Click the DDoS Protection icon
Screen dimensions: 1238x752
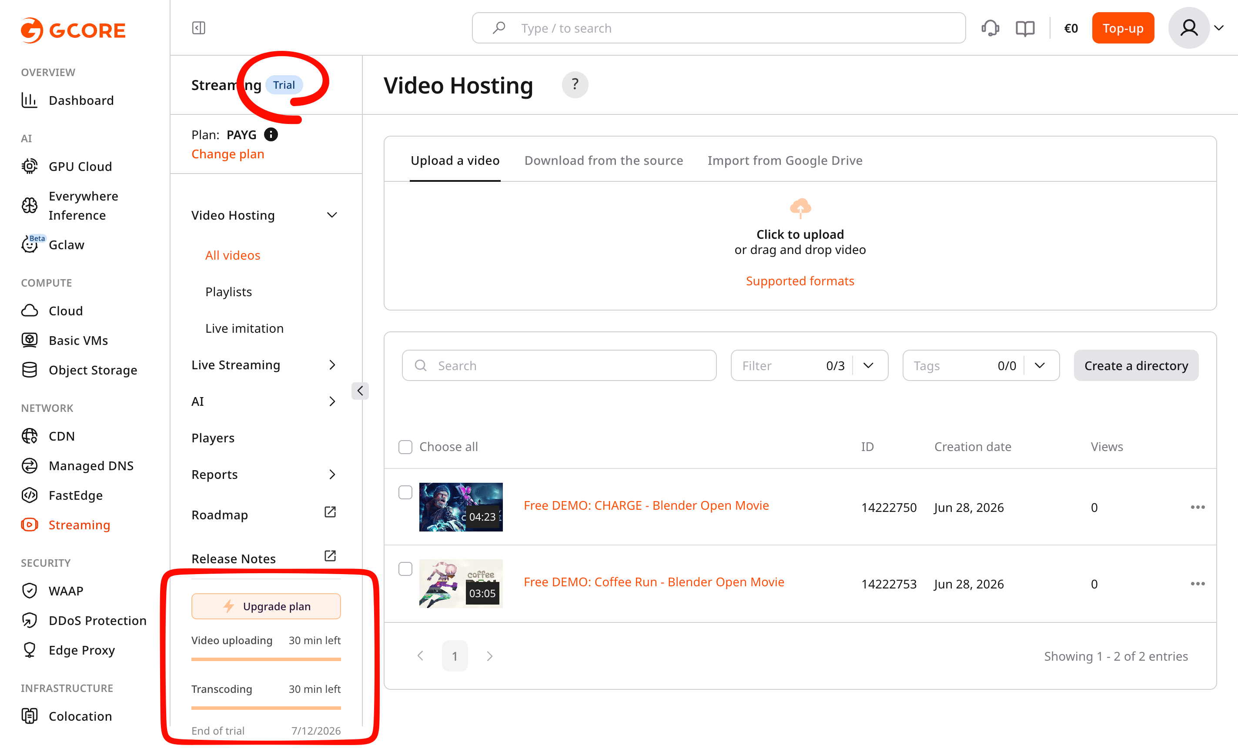tap(29, 620)
